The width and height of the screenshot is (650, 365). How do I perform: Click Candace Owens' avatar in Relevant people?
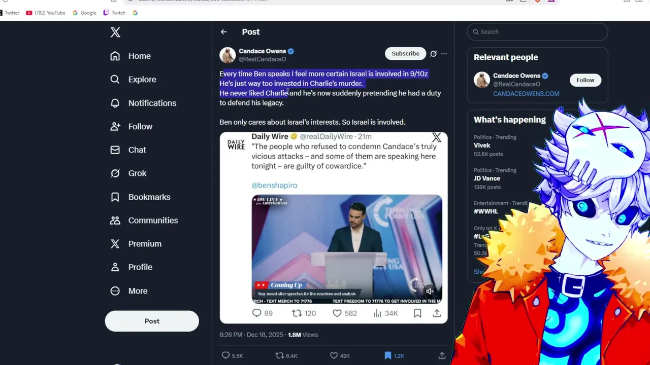click(482, 80)
